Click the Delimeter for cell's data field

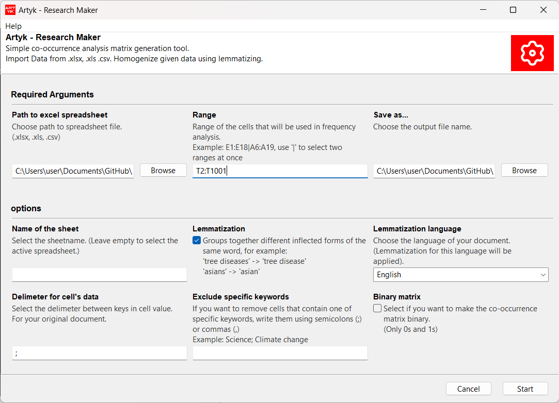coord(100,353)
